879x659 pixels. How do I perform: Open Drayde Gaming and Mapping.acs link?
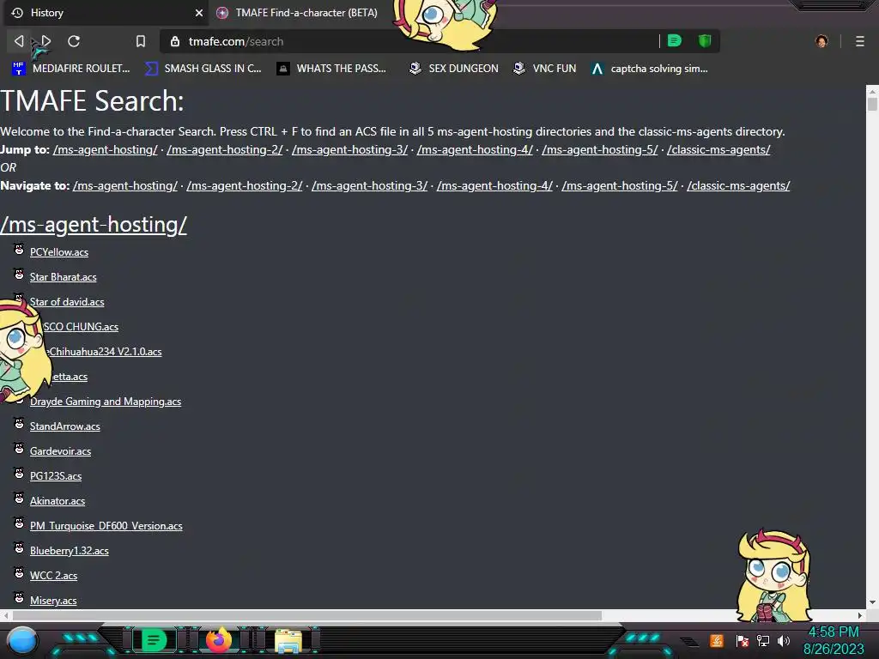tap(106, 402)
